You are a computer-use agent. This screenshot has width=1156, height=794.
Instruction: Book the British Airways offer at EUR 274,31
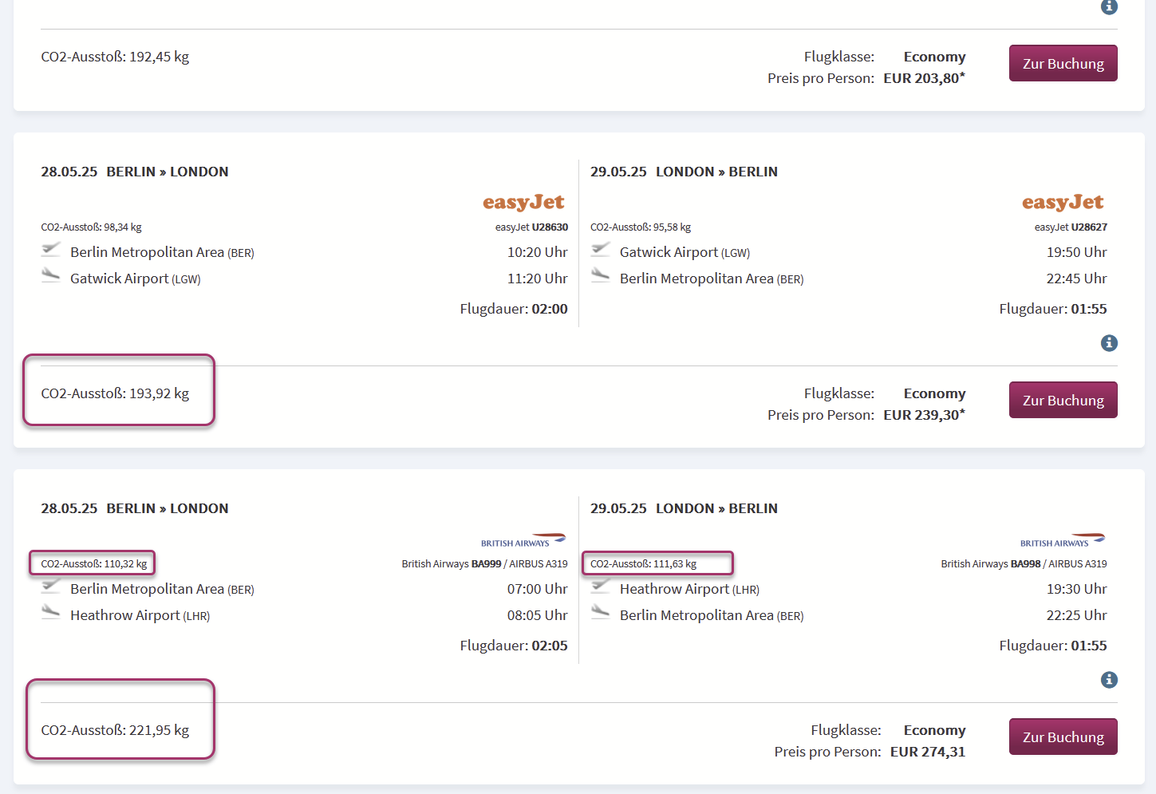tap(1063, 737)
